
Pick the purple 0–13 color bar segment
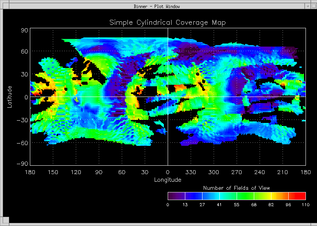tap(176, 196)
